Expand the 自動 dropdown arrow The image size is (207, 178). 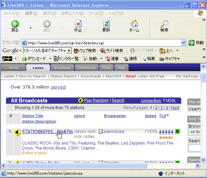tap(101, 58)
